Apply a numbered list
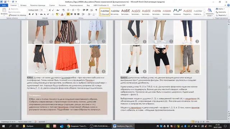This screenshot has width=230, height=129. click(x=74, y=10)
